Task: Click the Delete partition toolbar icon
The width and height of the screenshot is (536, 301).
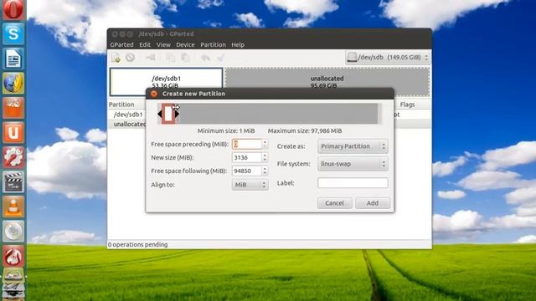Action: pos(131,58)
